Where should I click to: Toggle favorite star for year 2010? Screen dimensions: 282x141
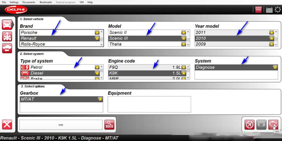point(271,38)
